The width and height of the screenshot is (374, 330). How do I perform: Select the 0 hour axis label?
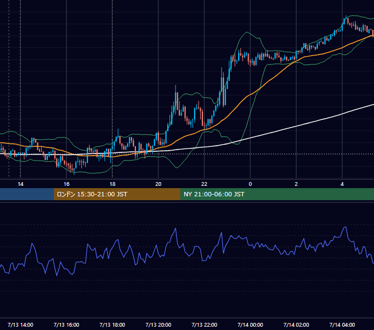pyautogui.click(x=250, y=184)
